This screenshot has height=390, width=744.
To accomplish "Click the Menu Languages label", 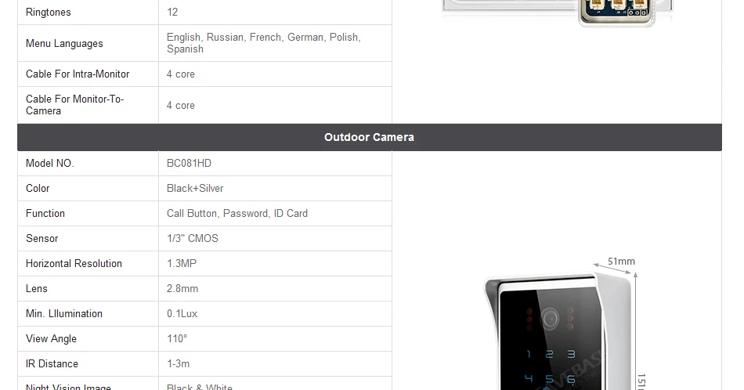I will [x=64, y=43].
